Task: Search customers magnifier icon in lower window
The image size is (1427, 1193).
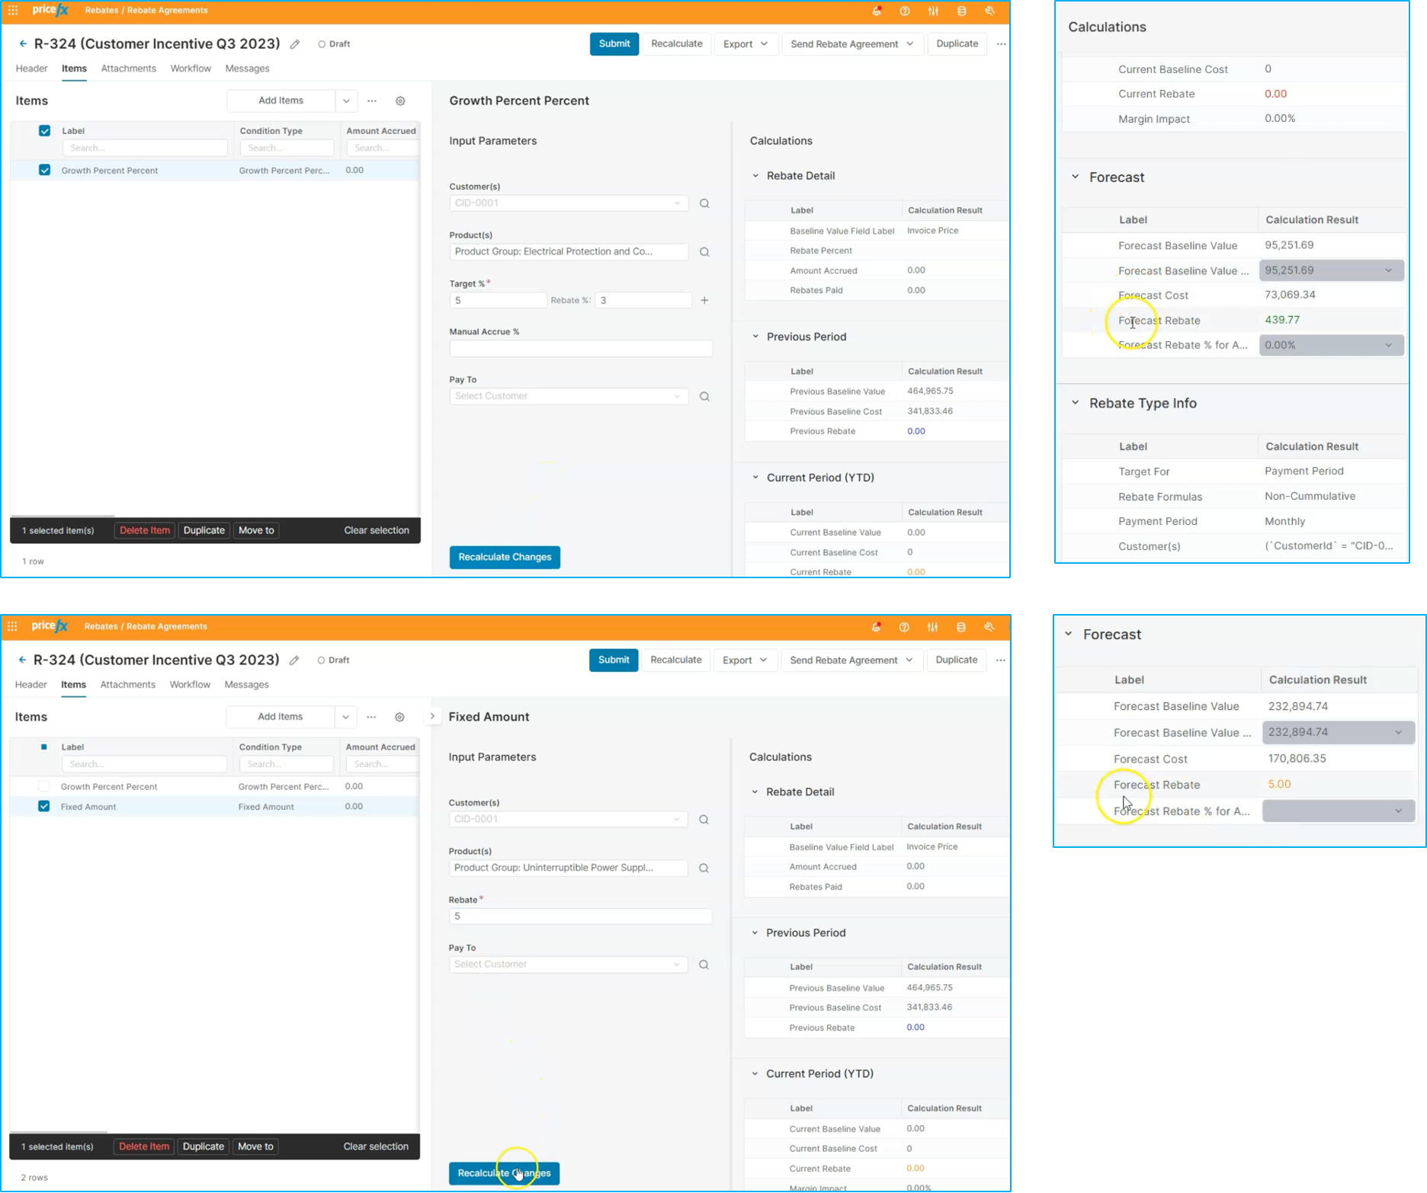Action: tap(704, 820)
